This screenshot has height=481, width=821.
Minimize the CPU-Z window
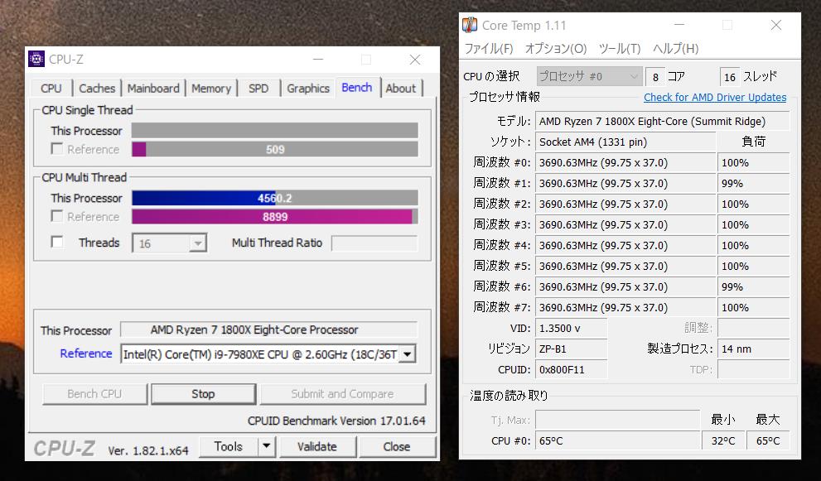(318, 59)
